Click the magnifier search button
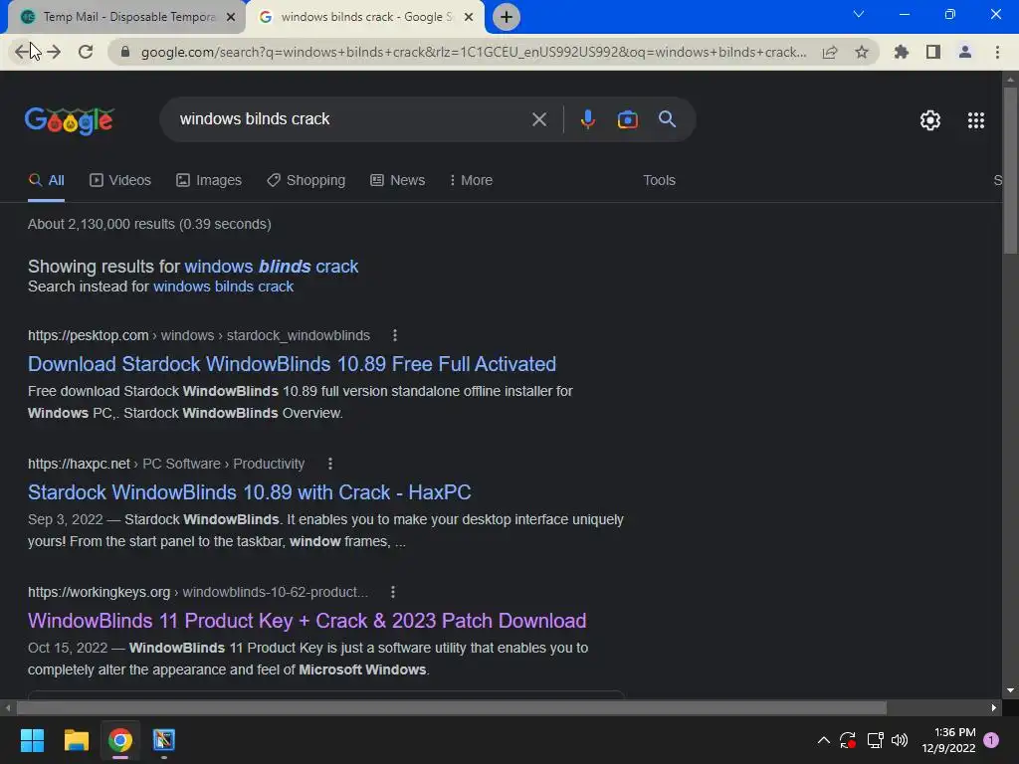The width and height of the screenshot is (1019, 764). 667,119
